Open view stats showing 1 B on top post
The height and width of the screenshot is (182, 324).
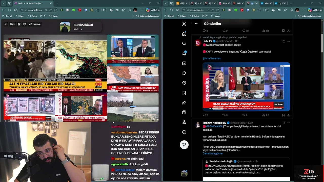265,31
